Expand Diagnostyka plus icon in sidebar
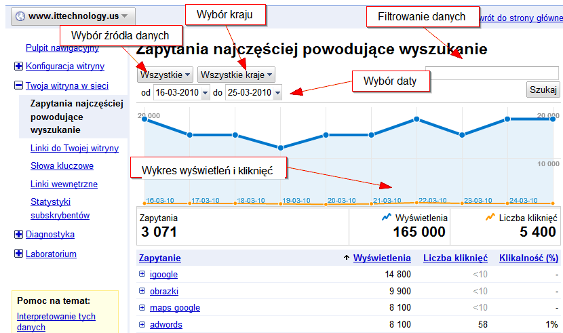Image resolution: width=563 pixels, height=333 pixels. (x=18, y=235)
